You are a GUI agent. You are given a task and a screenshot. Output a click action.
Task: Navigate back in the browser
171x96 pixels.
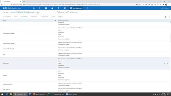tap(2, 5)
